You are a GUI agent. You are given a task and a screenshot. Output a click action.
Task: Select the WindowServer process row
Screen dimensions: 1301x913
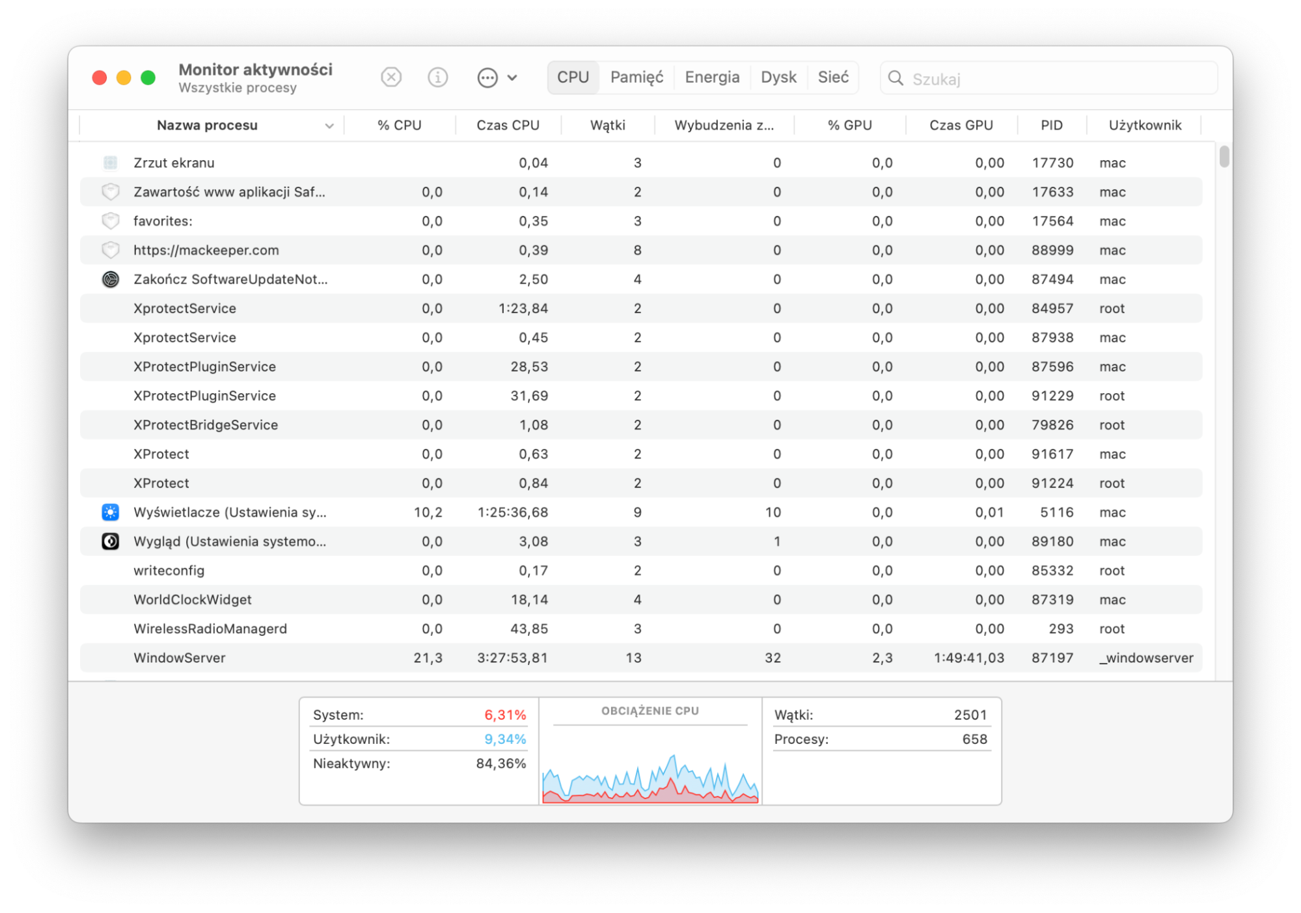point(641,658)
